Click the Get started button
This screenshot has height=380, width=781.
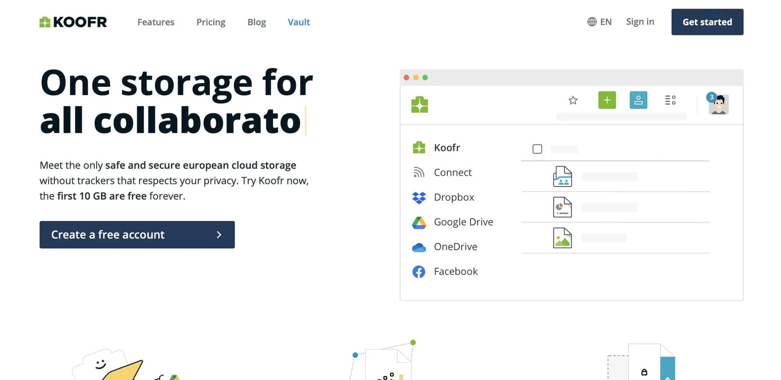coord(707,22)
